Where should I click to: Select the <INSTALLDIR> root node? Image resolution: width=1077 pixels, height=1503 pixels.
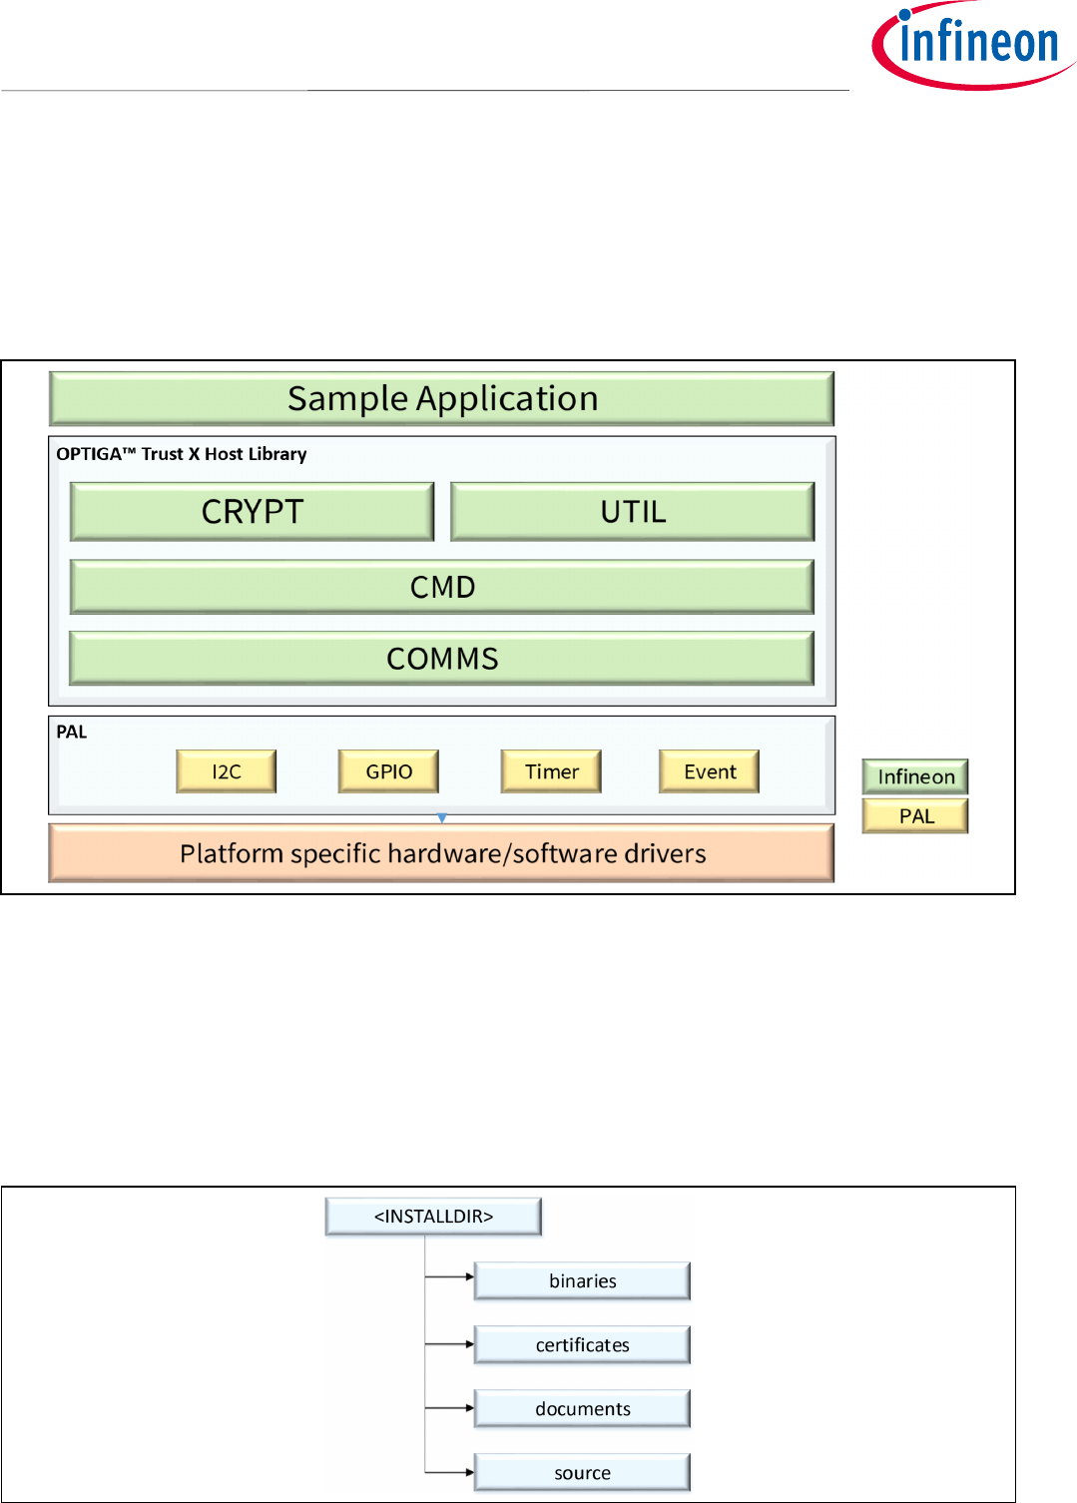coord(433,1217)
